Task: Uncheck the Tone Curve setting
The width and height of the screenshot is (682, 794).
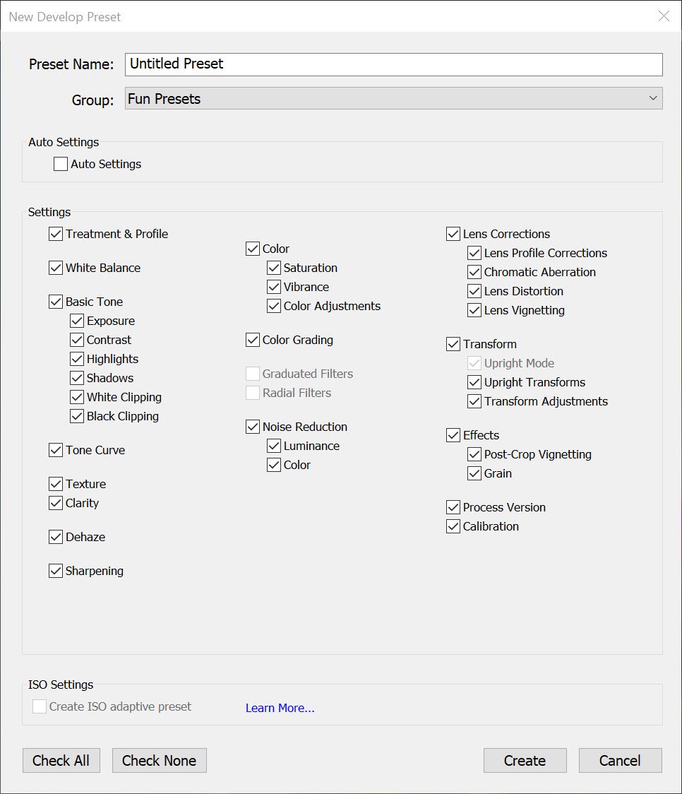Action: click(x=55, y=450)
